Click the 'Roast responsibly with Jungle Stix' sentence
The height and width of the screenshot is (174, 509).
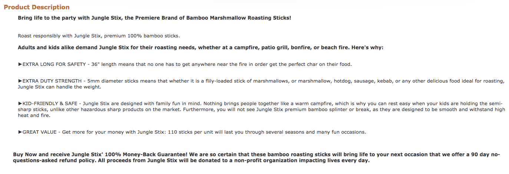(99, 36)
